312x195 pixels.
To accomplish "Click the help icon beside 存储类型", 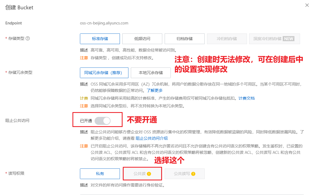I will tap(27, 39).
